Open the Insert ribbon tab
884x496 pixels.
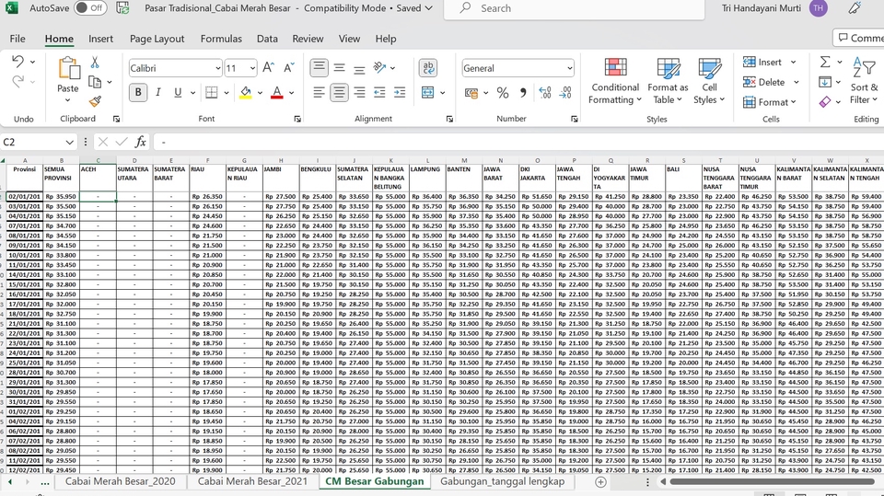click(x=100, y=39)
